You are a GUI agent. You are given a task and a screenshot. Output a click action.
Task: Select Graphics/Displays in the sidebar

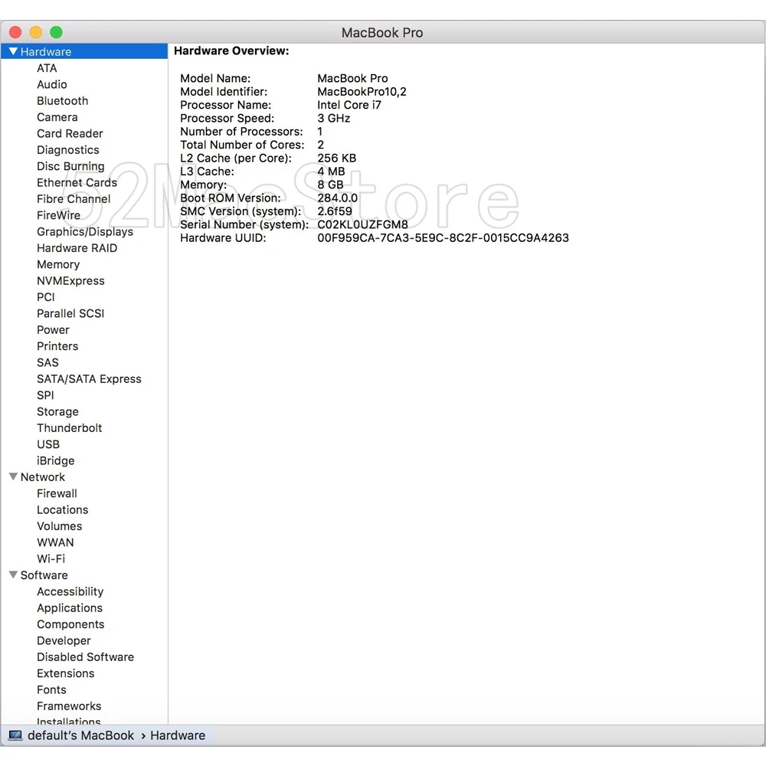(x=85, y=231)
